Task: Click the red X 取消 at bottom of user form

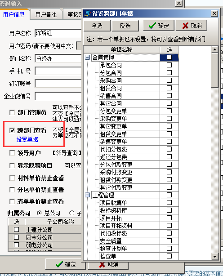Action: click(108, 265)
